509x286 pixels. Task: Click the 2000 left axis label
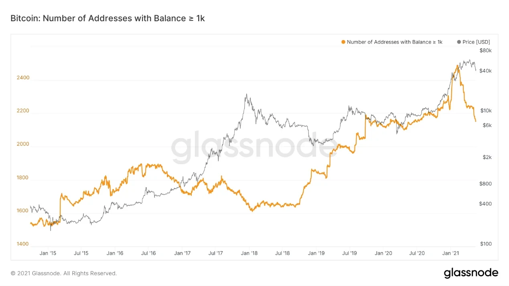(x=23, y=144)
